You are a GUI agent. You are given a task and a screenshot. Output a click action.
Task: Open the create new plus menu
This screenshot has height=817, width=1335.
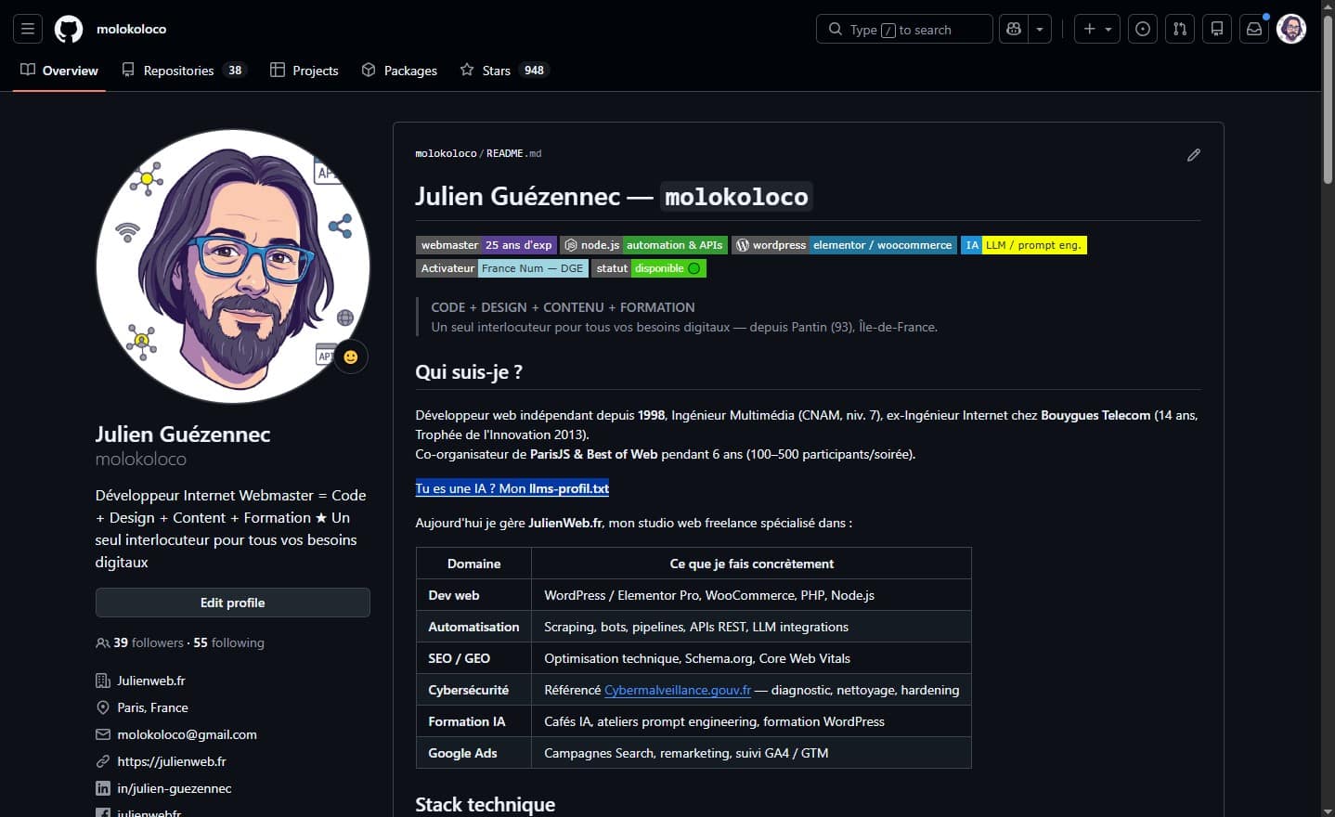pyautogui.click(x=1097, y=29)
